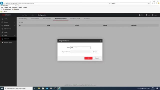Click the File Size column header
This screenshot has width=160, height=90.
105,25
